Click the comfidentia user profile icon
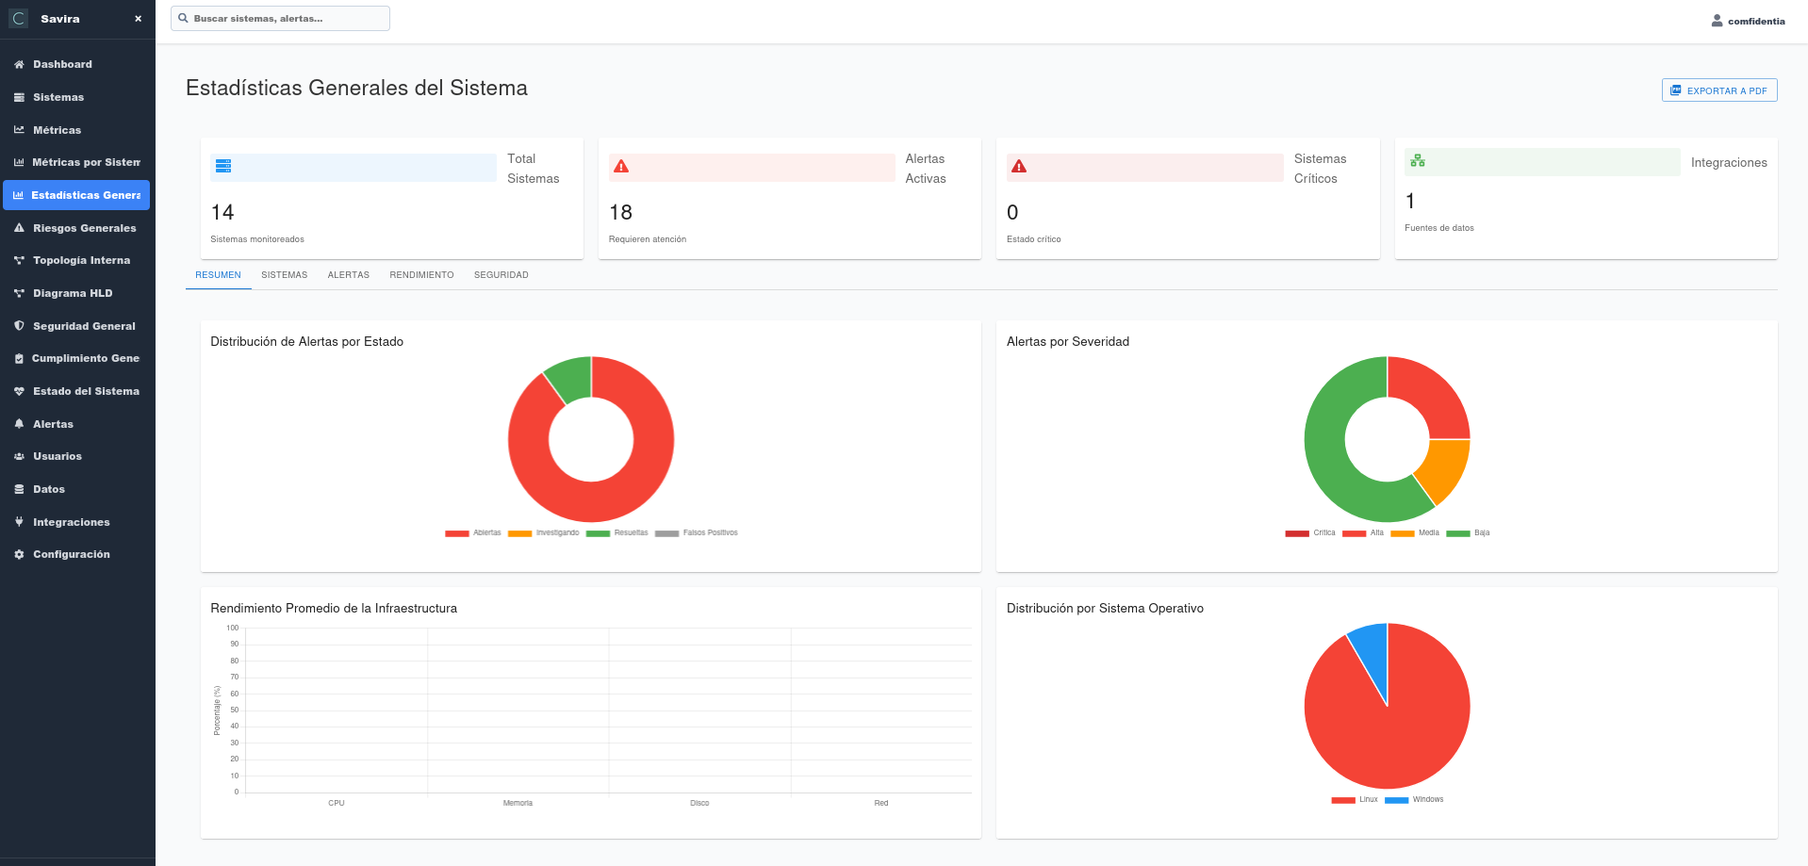The height and width of the screenshot is (866, 1808). pos(1717,21)
